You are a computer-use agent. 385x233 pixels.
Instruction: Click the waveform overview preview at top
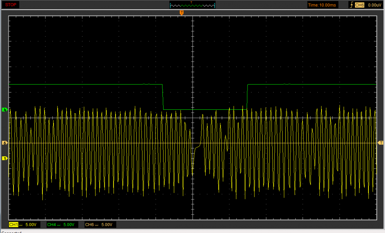(192, 5)
